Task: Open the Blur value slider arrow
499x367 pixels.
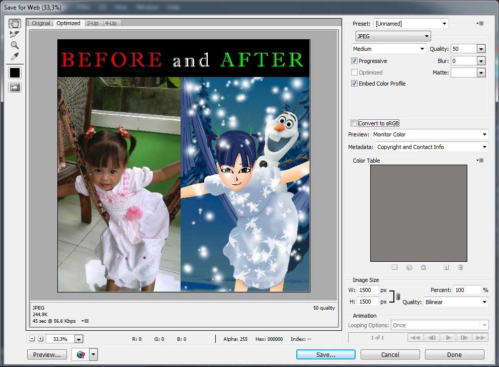Action: click(481, 61)
